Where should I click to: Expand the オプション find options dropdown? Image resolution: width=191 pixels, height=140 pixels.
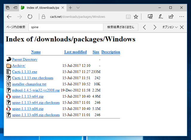point(170,27)
